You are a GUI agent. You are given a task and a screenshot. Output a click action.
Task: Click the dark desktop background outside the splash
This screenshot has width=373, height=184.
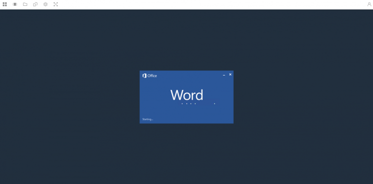(71, 95)
